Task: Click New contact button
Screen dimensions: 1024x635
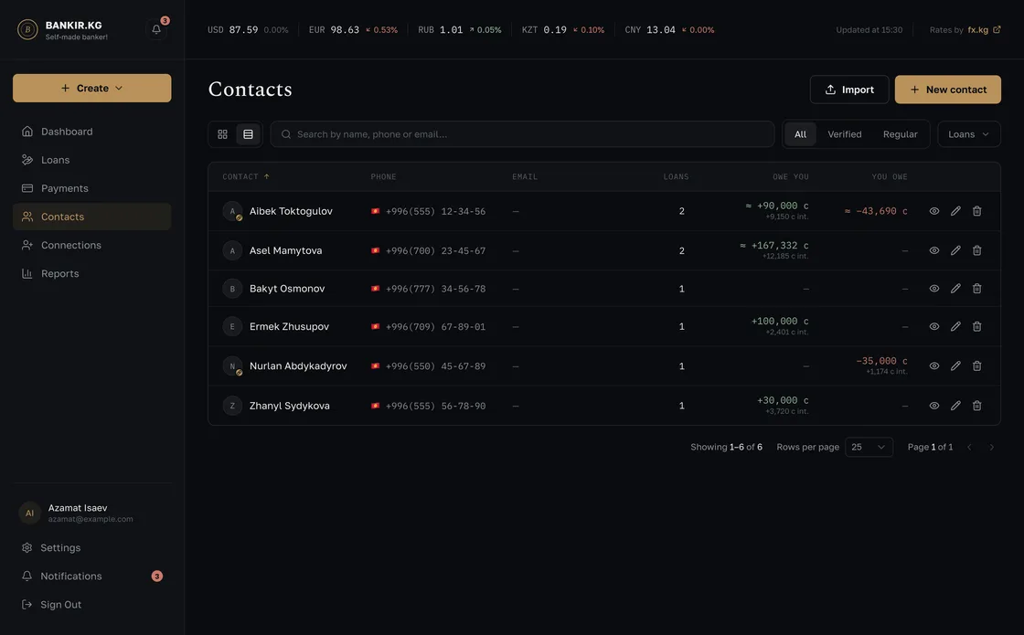Action: click(x=947, y=90)
